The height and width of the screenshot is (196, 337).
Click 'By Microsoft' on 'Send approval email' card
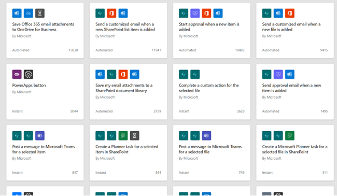272,97
